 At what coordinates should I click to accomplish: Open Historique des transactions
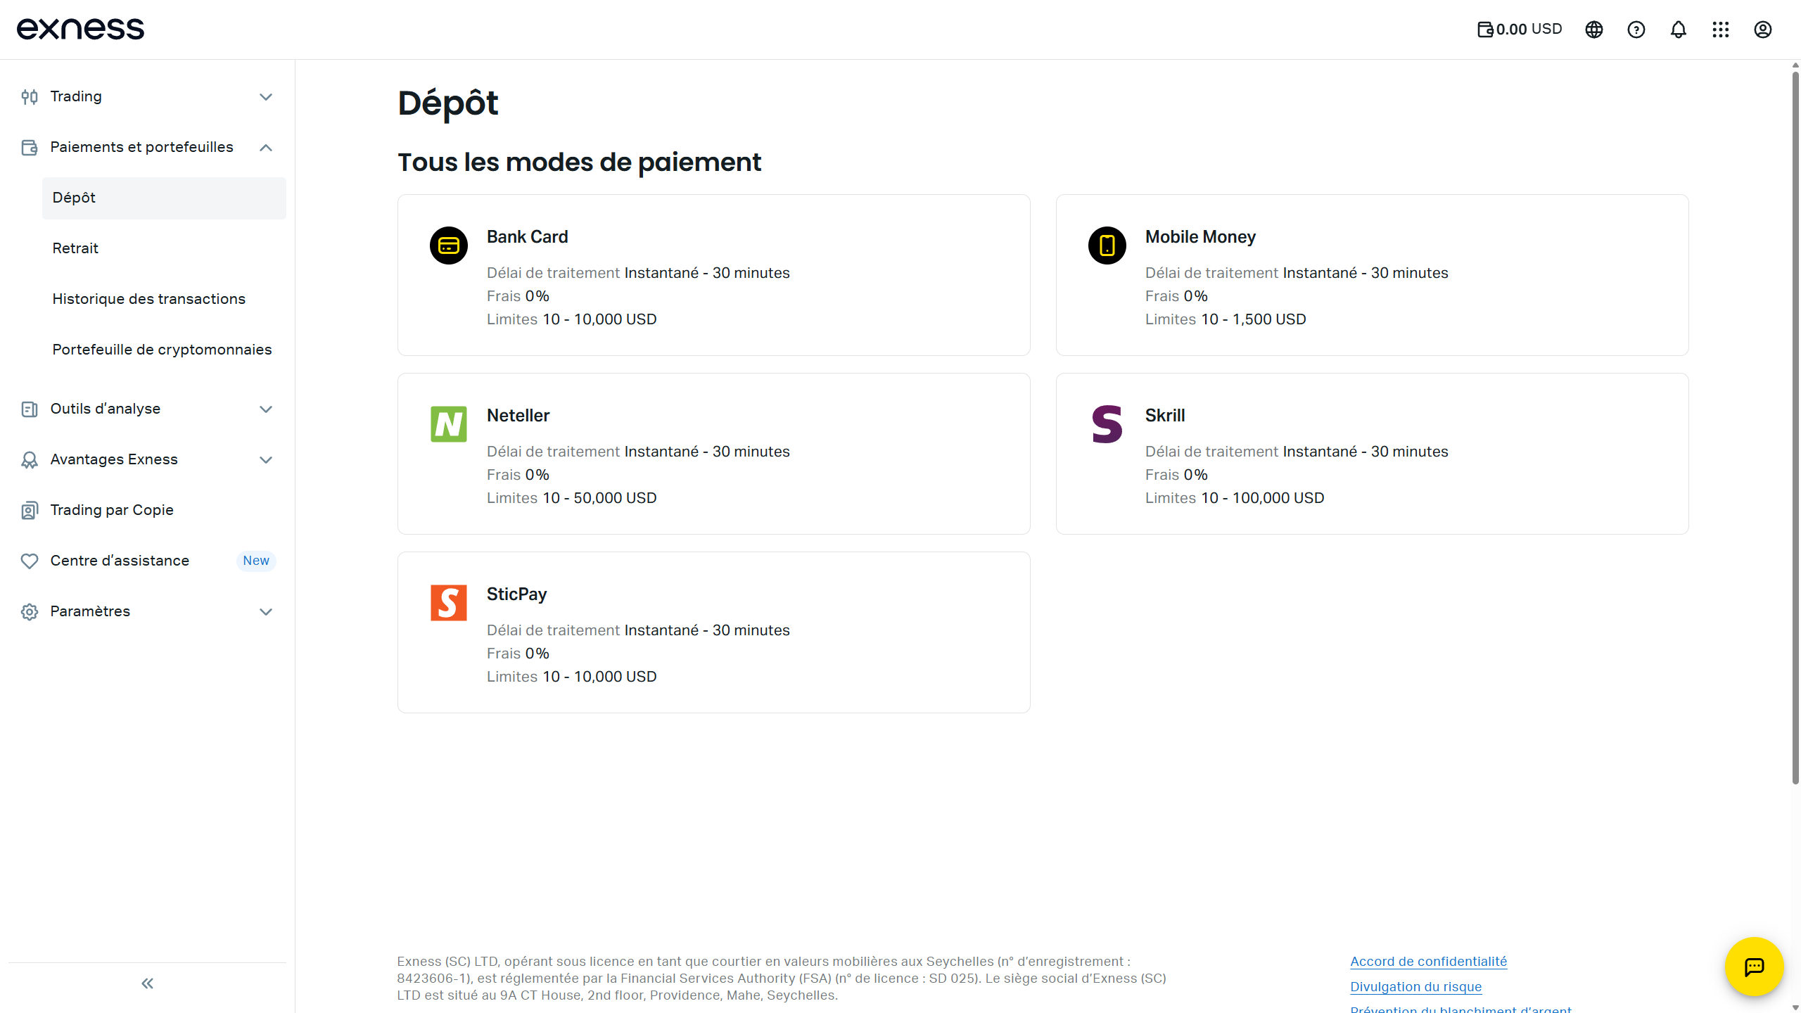pos(164,299)
